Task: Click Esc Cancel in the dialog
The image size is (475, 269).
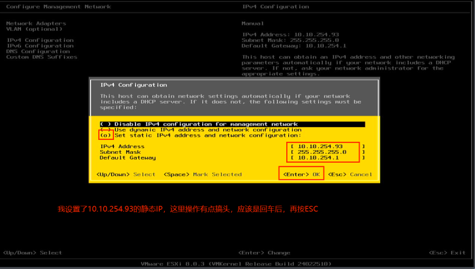Action: point(350,174)
